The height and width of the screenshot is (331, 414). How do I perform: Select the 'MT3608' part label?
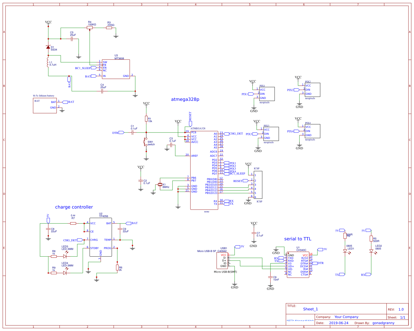(119, 58)
